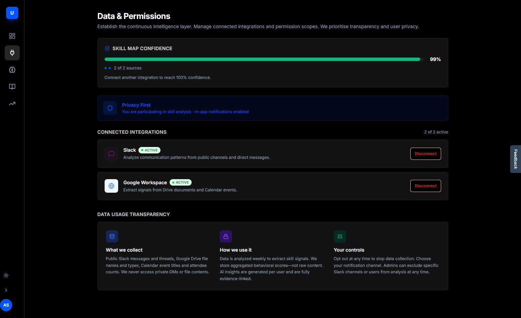The height and width of the screenshot is (318, 521).
Task: Disconnect the Google Workspace integration
Action: [x=425, y=186]
